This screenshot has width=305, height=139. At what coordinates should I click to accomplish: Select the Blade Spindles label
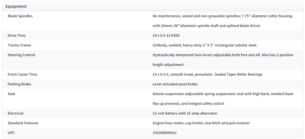(x=20, y=16)
